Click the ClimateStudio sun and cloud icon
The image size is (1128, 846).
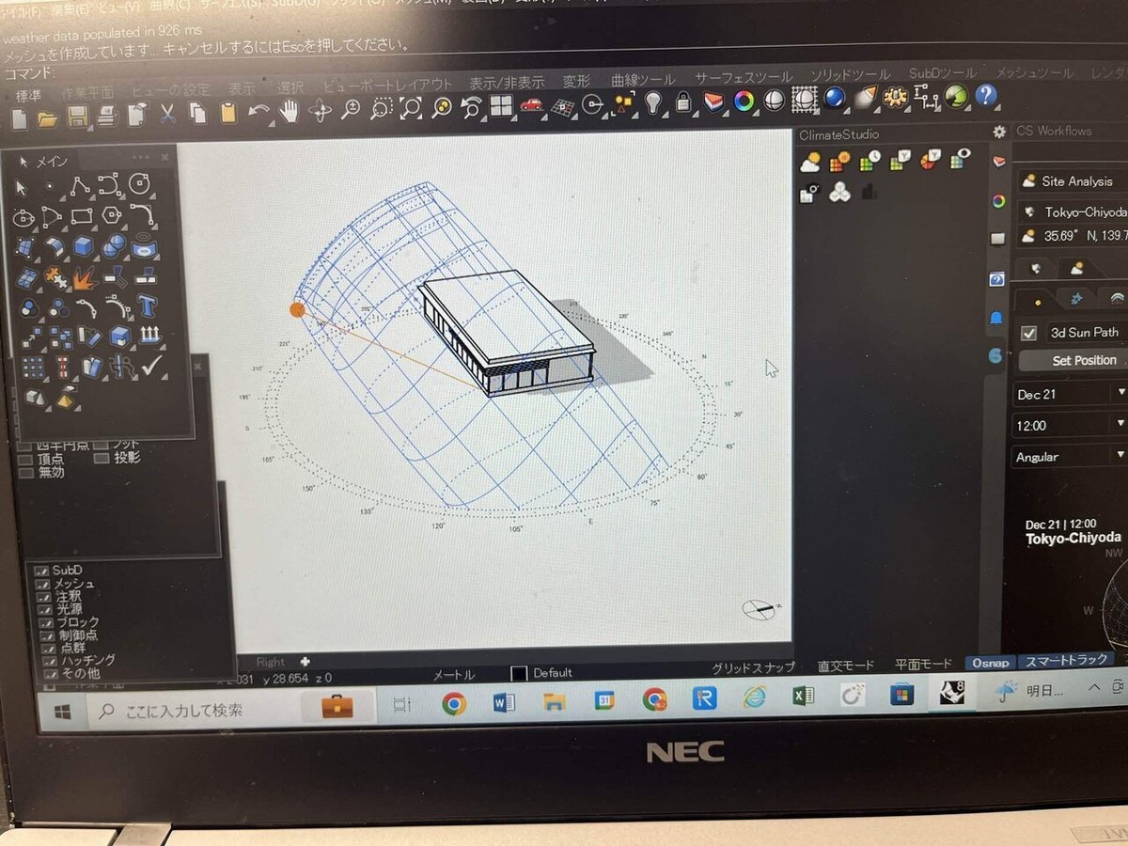point(809,162)
